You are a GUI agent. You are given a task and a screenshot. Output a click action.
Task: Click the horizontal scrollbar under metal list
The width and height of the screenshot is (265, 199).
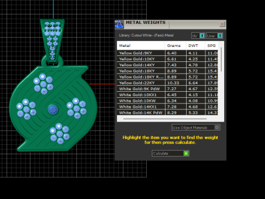pos(165,119)
